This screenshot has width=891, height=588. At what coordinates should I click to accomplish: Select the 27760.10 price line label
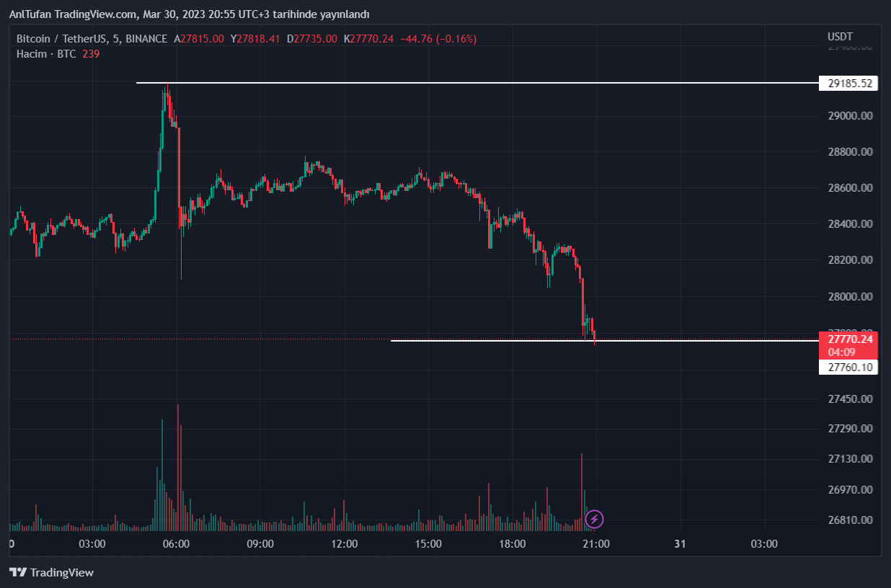click(x=850, y=367)
